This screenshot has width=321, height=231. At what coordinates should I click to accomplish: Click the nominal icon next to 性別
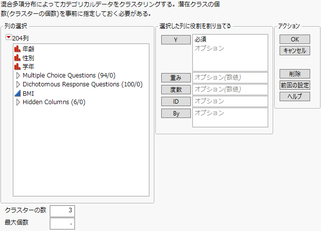pyautogui.click(x=19, y=58)
